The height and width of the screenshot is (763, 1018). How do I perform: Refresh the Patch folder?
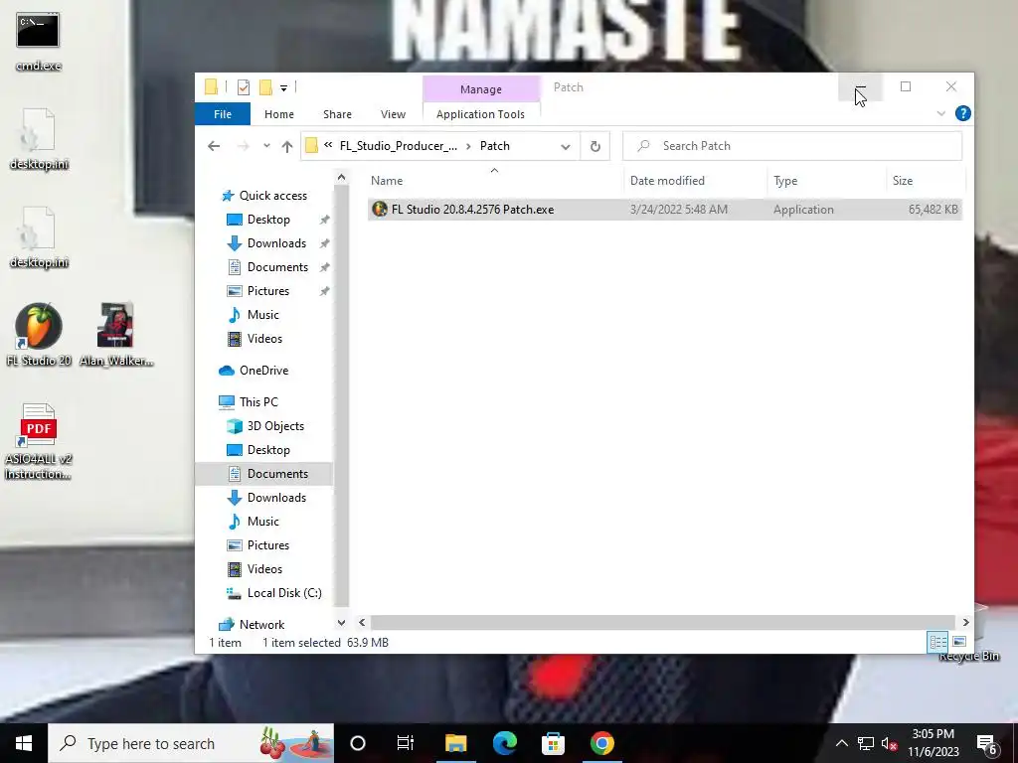594,147
